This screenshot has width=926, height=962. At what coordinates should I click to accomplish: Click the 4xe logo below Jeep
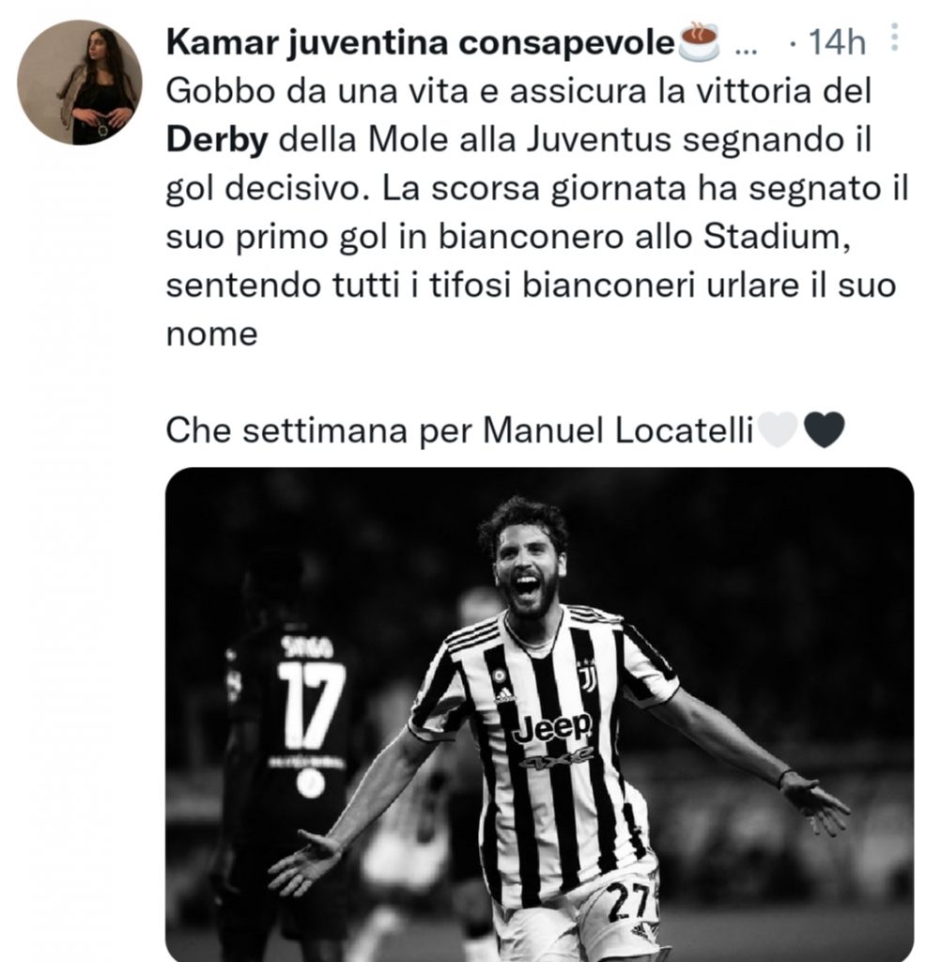559,757
